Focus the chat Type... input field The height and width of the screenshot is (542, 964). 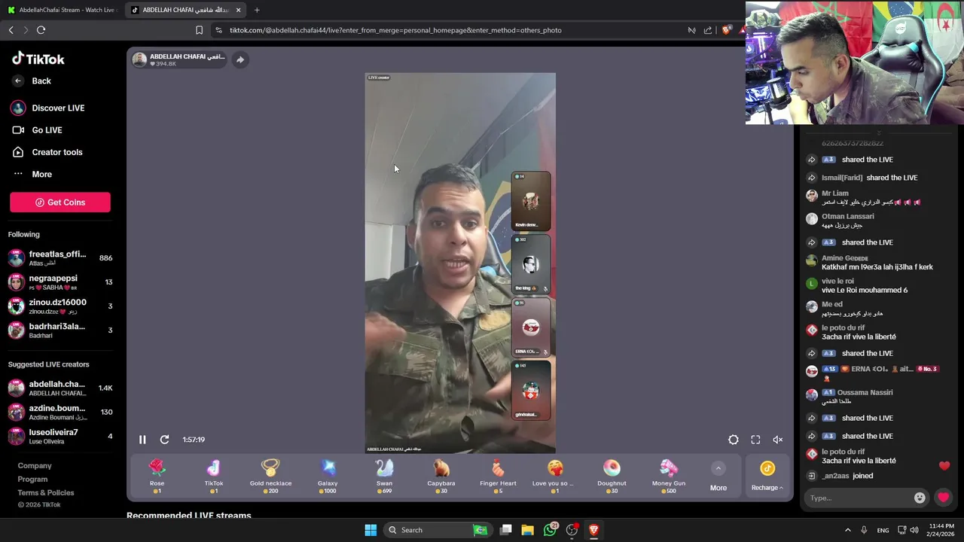point(859,498)
